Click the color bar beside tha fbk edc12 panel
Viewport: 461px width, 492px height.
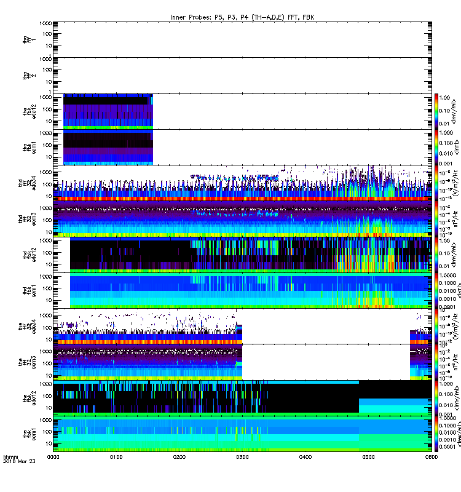[x=436, y=111]
